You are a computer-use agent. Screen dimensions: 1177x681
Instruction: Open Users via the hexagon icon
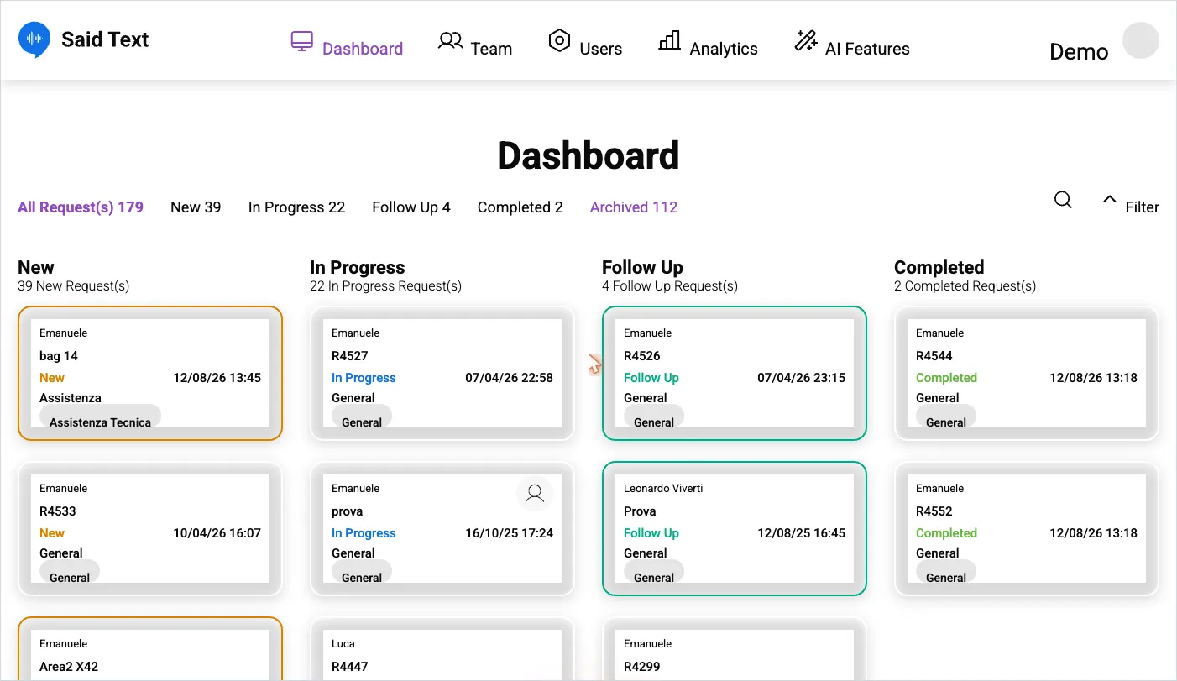pyautogui.click(x=559, y=40)
